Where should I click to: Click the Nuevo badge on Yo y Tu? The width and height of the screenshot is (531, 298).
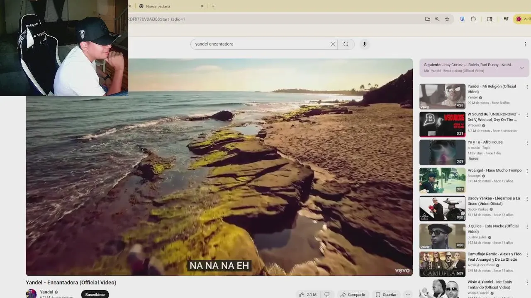coord(473,159)
